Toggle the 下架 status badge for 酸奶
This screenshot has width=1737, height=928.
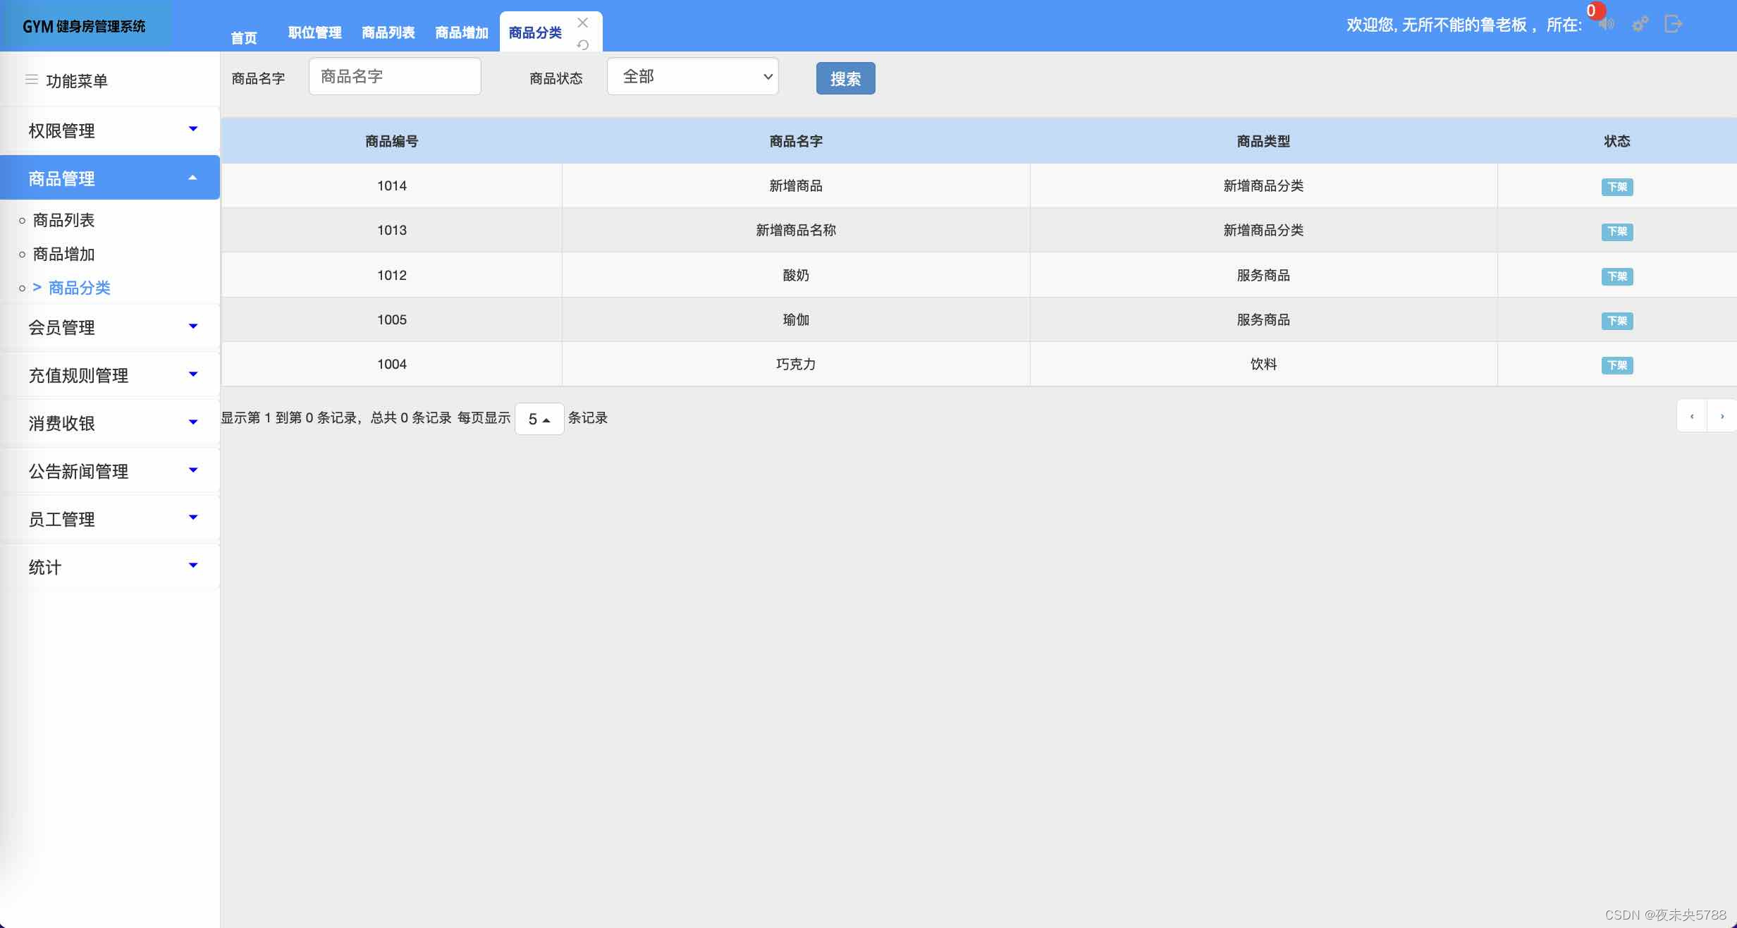click(1616, 276)
